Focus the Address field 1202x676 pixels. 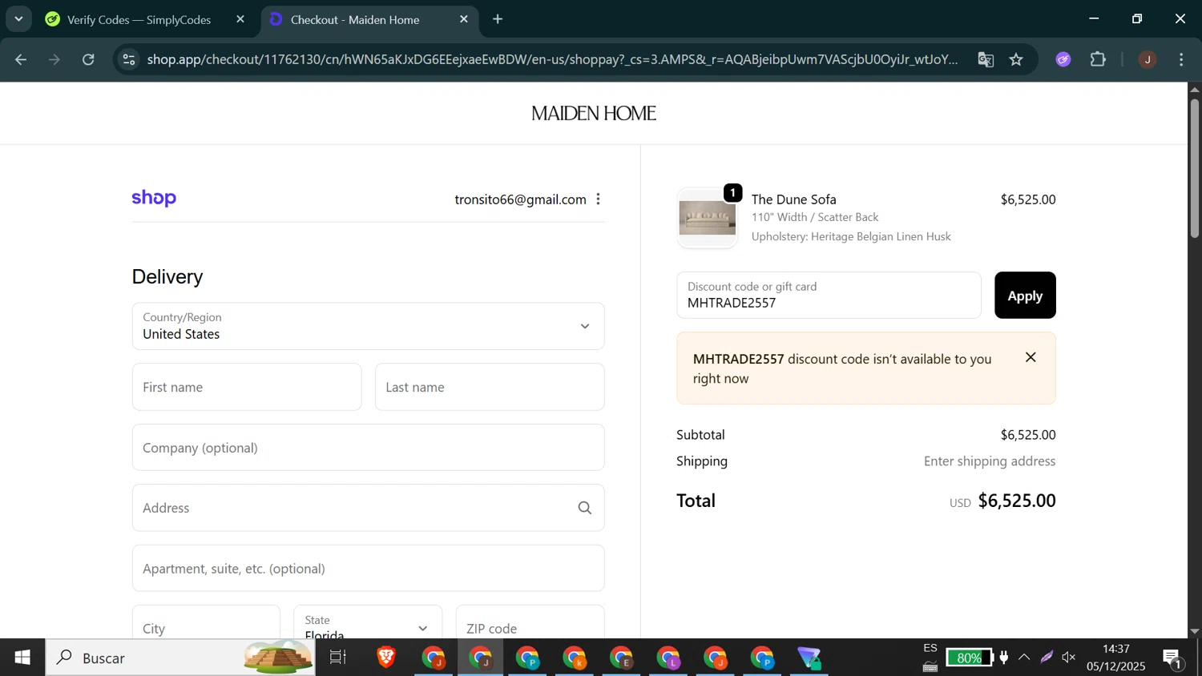point(368,508)
